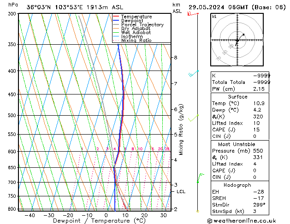Image resolution: width=290 pixels, height=224 pixels.
Task: Click the cyan wind barb near 400 hPa
Action: pyautogui.click(x=193, y=73)
